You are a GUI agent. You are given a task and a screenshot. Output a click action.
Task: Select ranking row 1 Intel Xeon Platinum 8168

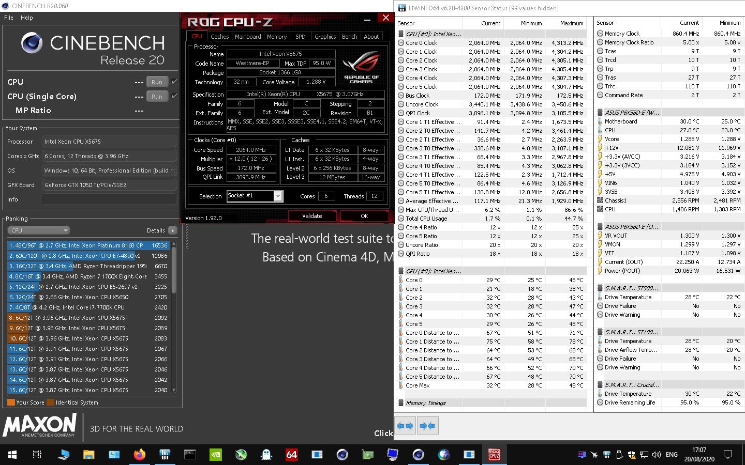click(x=88, y=245)
